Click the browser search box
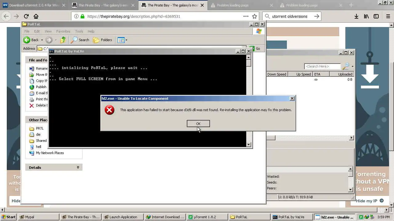The height and width of the screenshot is (221, 394). (x=291, y=16)
